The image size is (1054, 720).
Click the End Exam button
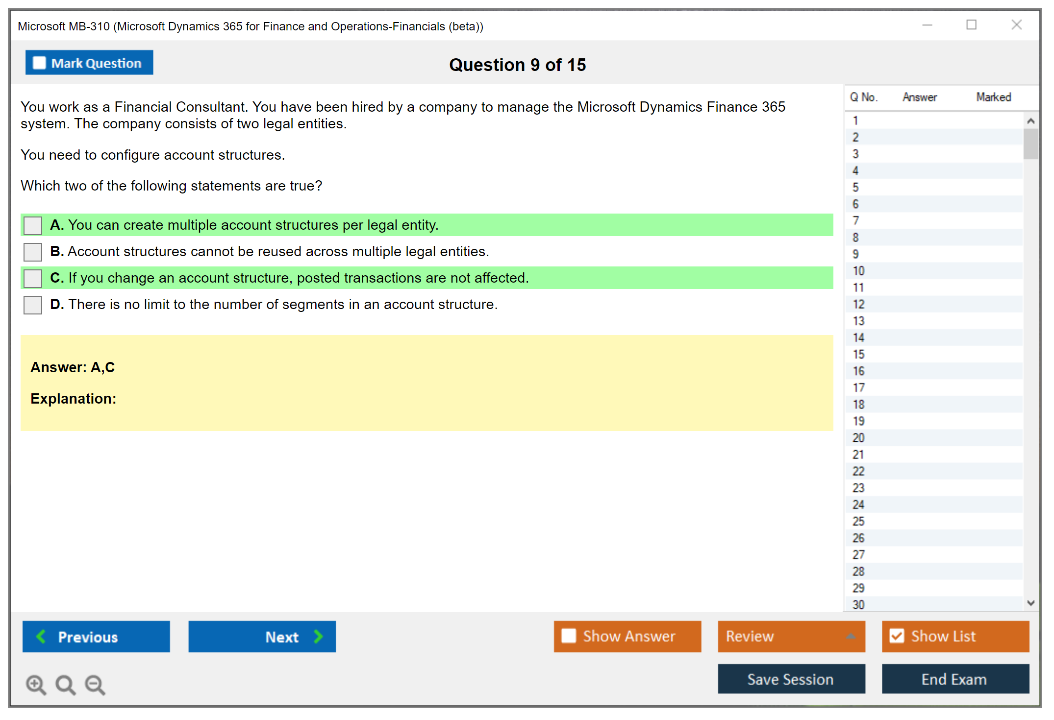coord(954,679)
